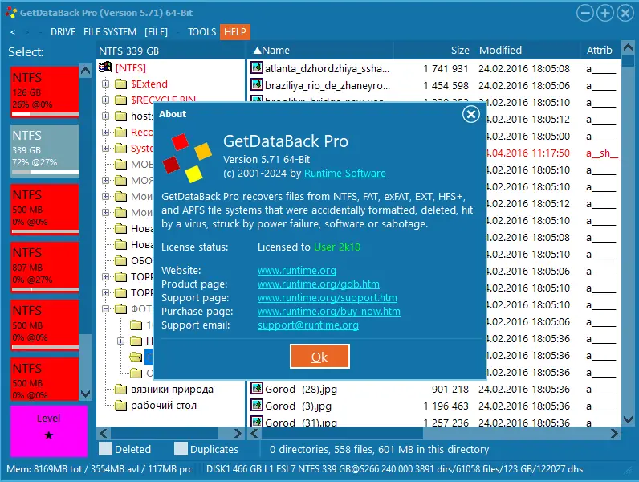
Task: Click the file list scroll-down arrow
Action: (x=628, y=419)
